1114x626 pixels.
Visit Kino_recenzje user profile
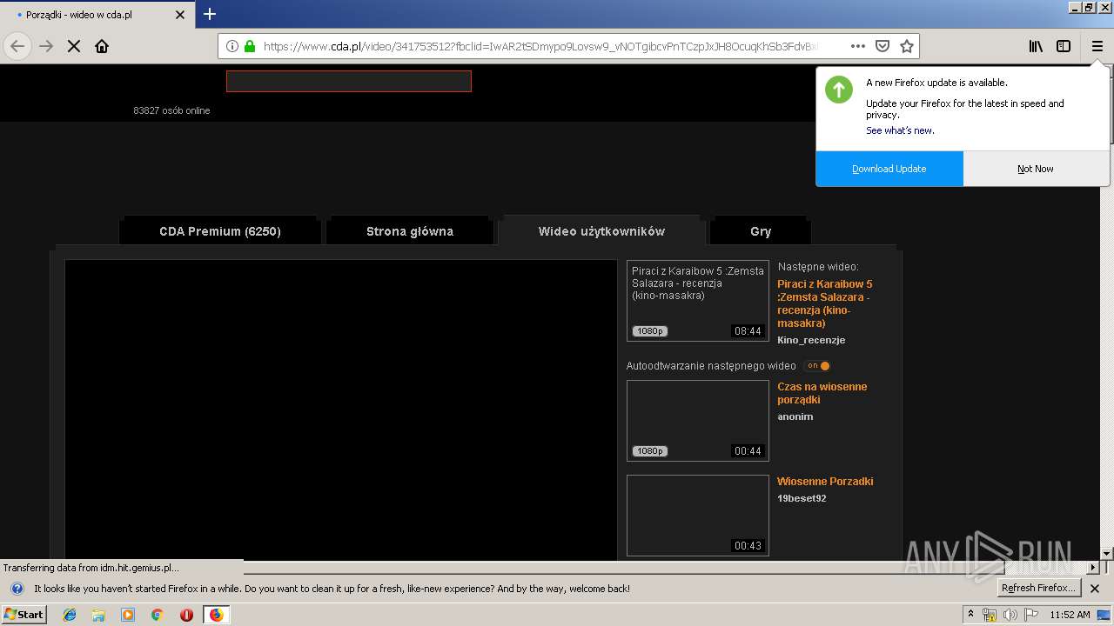tap(811, 340)
